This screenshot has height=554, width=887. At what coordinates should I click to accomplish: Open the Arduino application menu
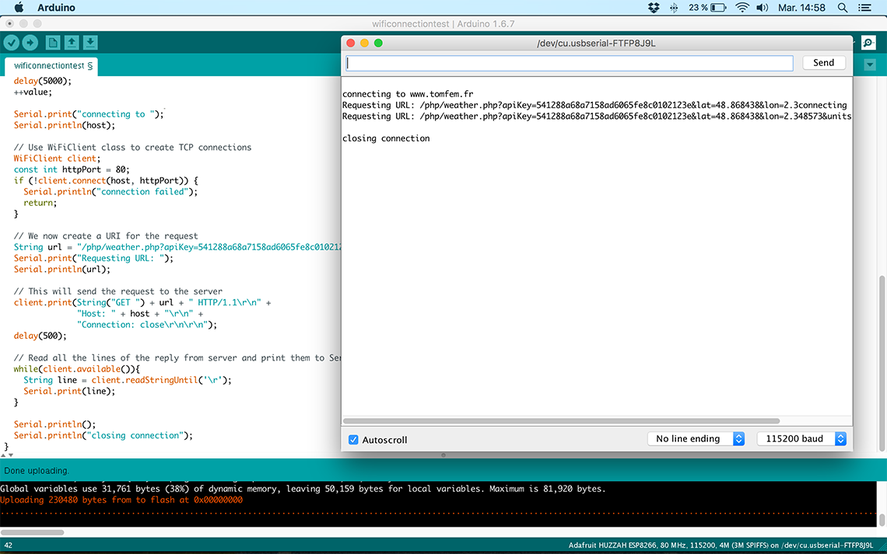[56, 7]
